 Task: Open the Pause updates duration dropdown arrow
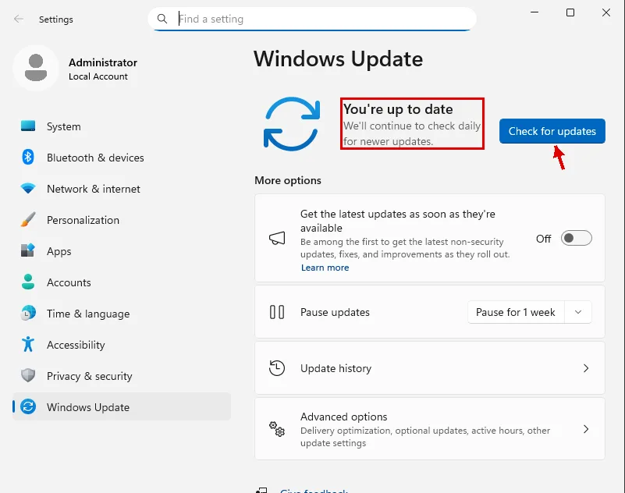(578, 312)
